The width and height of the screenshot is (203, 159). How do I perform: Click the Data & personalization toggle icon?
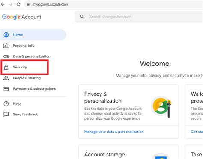[6, 56]
